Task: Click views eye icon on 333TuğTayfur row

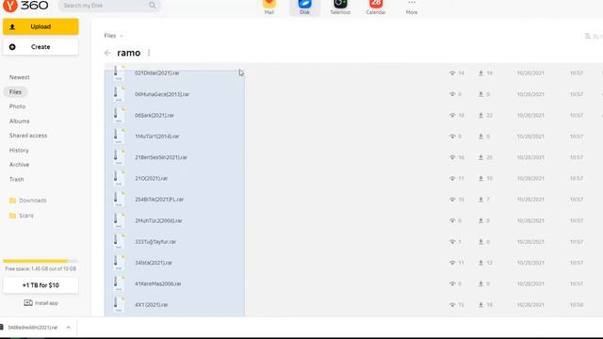Action: point(452,242)
